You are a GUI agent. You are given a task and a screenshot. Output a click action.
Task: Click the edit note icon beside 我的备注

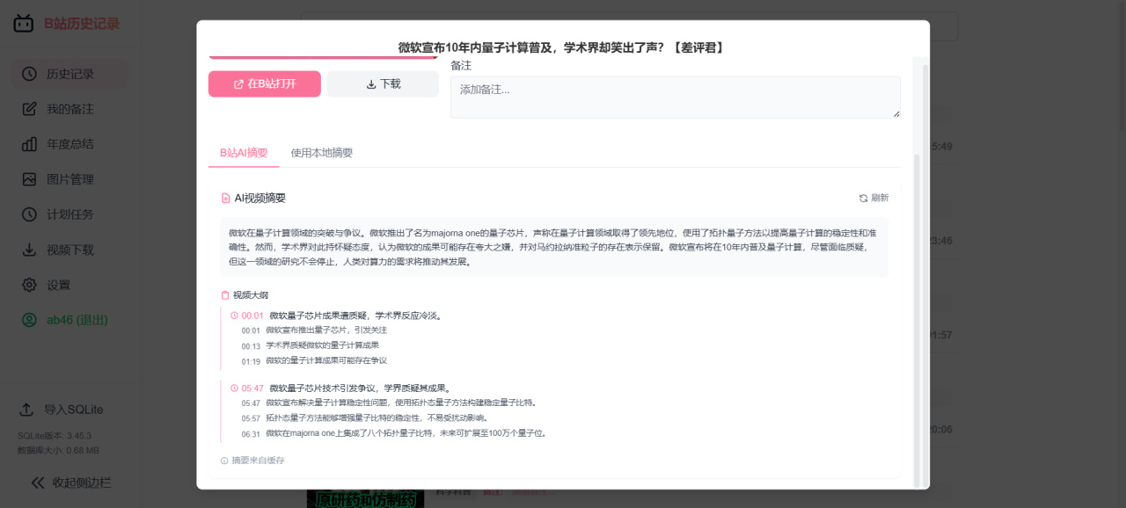[x=29, y=109]
